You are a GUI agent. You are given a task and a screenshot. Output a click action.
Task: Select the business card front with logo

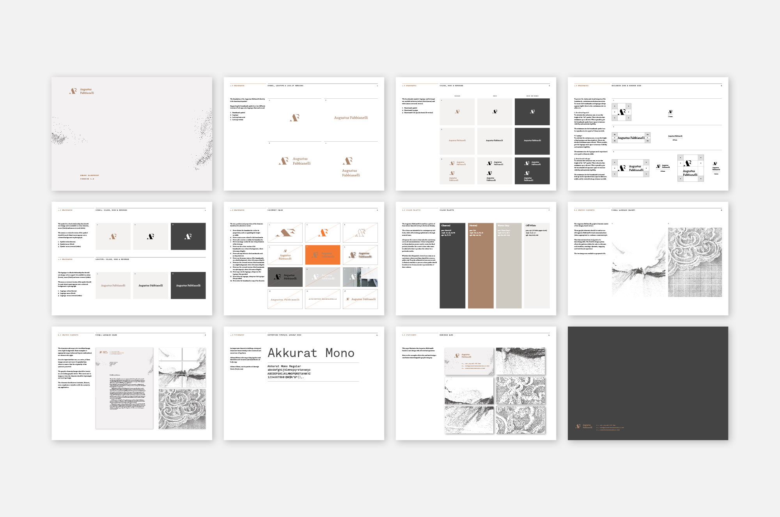tap(469, 361)
